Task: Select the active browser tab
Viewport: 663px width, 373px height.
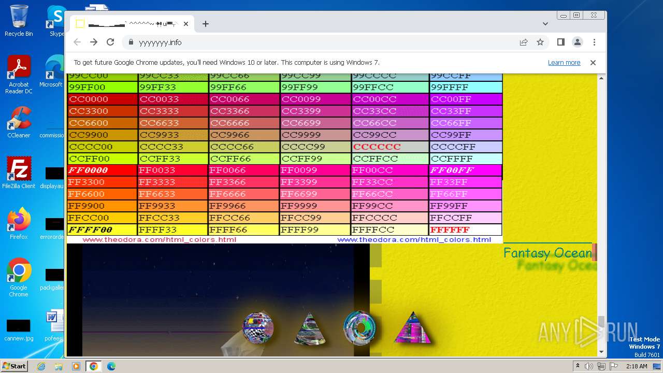Action: pyautogui.click(x=132, y=24)
